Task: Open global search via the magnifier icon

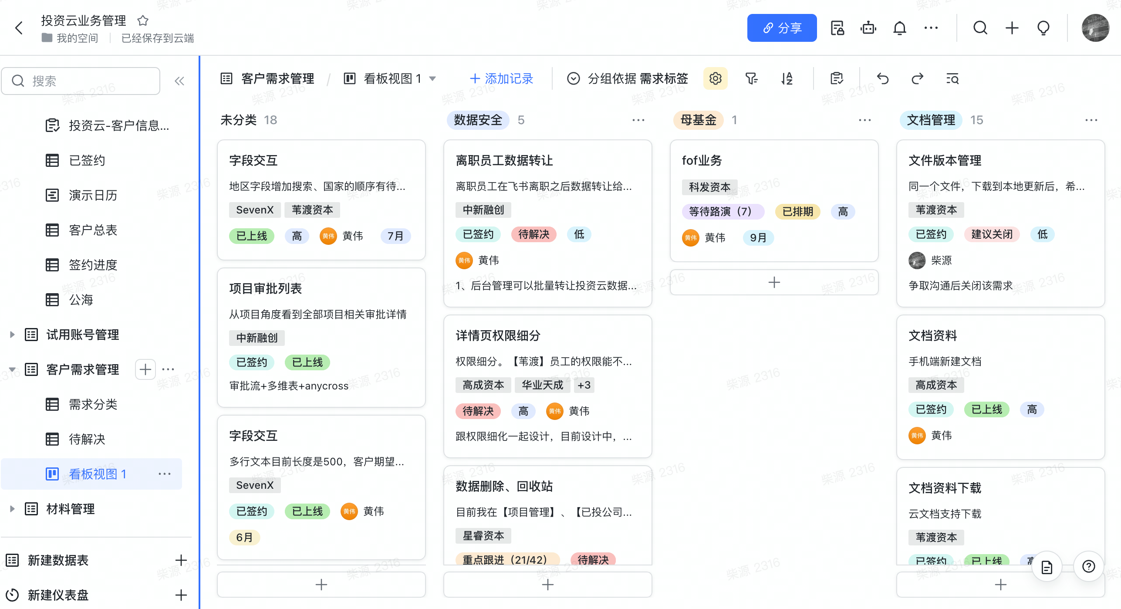Action: [x=980, y=27]
